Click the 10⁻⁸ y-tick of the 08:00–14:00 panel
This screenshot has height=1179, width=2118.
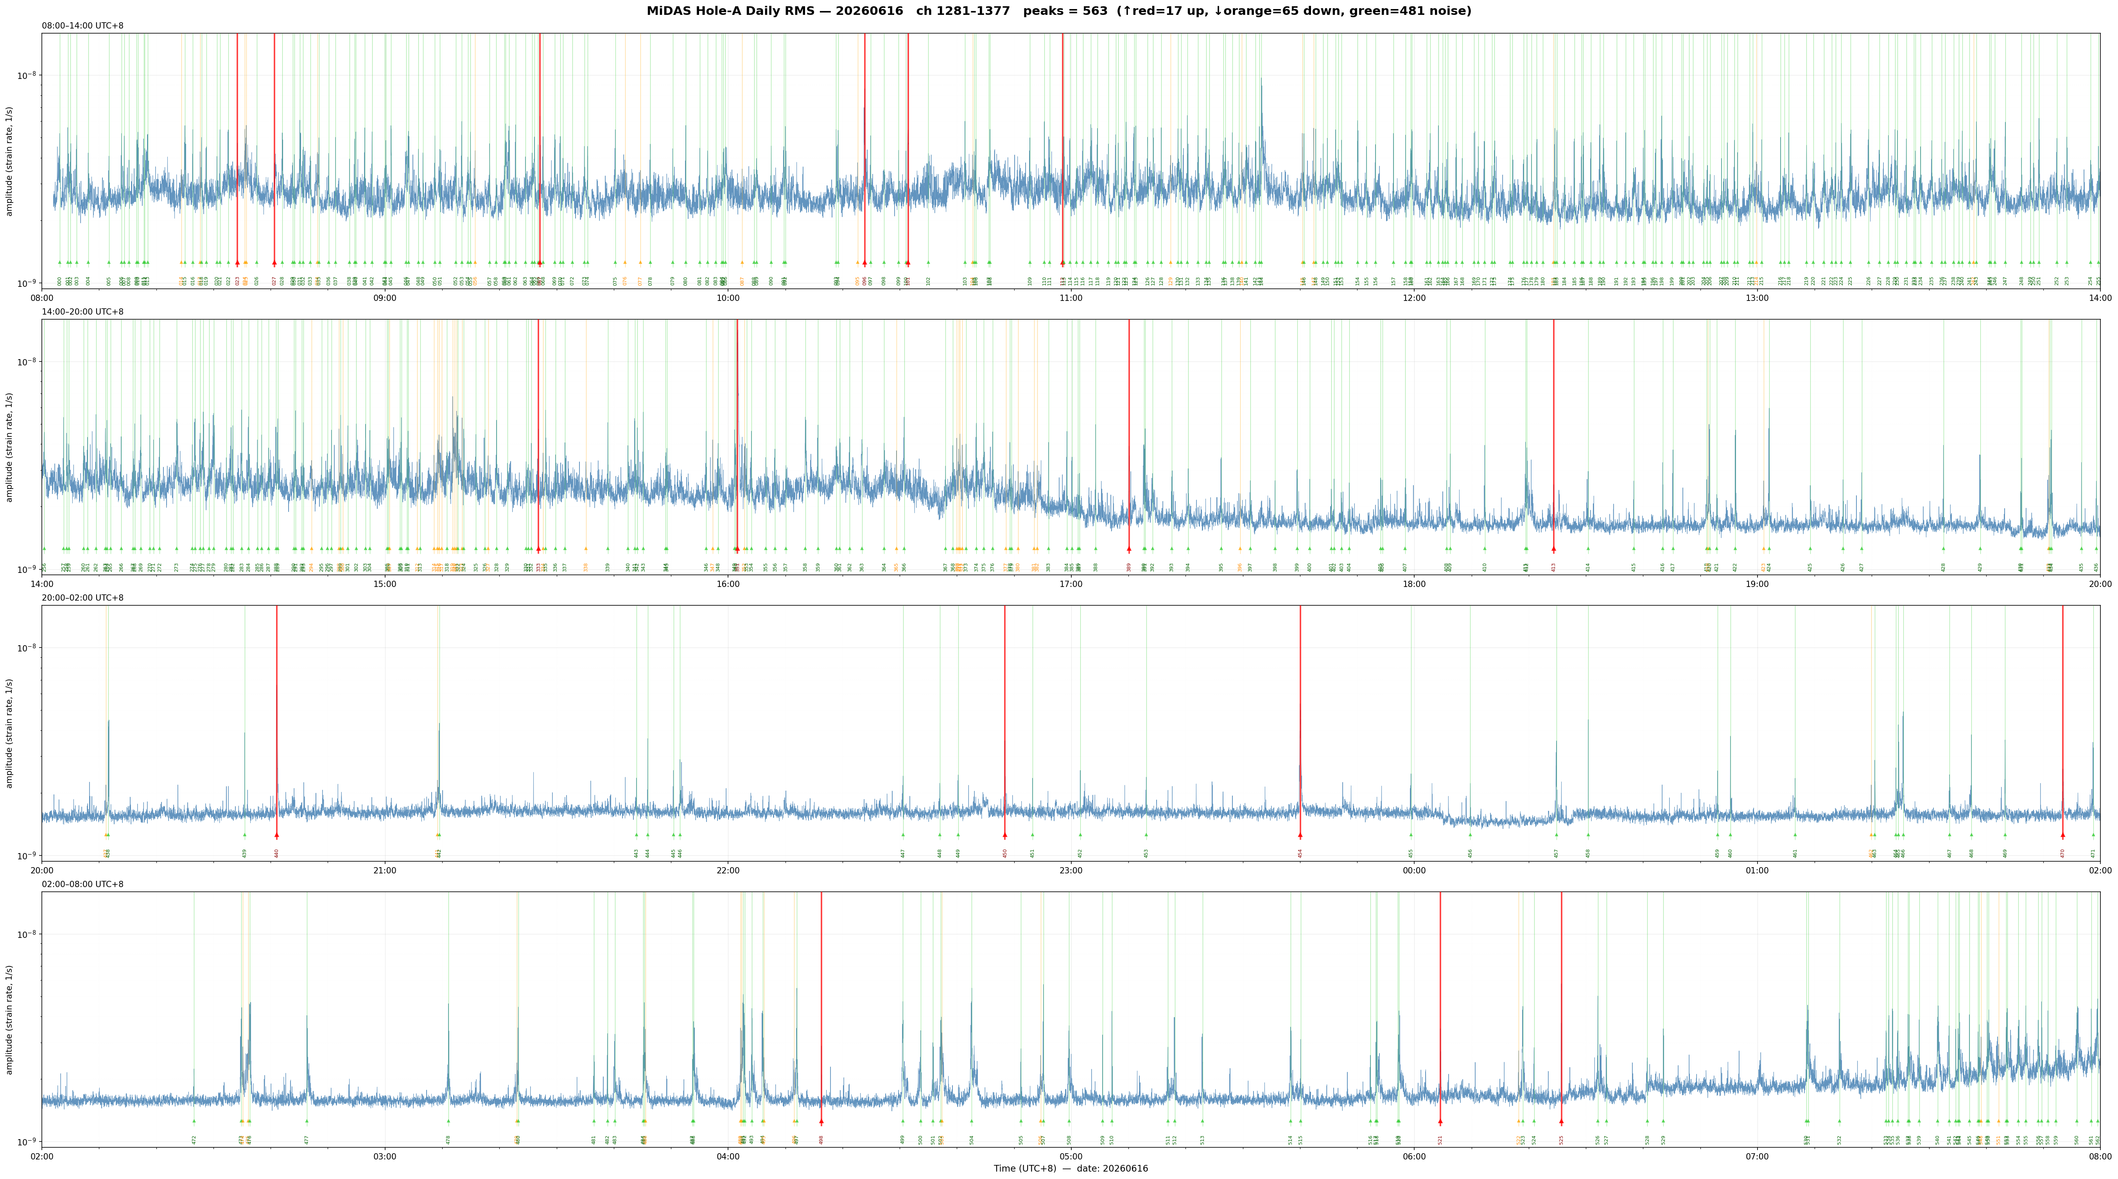[27, 75]
